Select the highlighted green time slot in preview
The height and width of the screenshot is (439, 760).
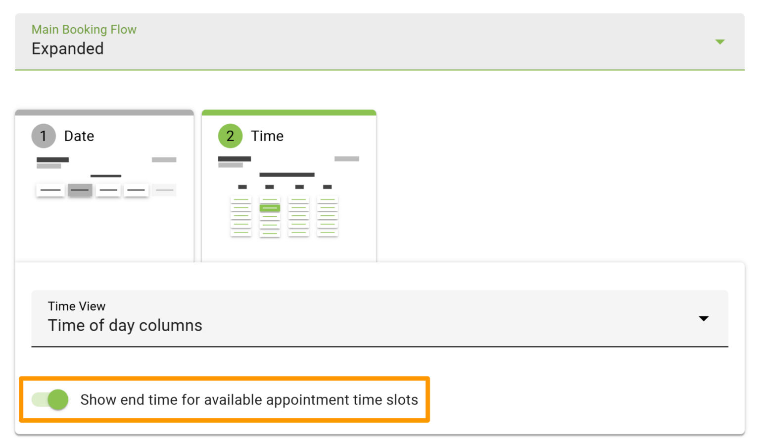[270, 208]
